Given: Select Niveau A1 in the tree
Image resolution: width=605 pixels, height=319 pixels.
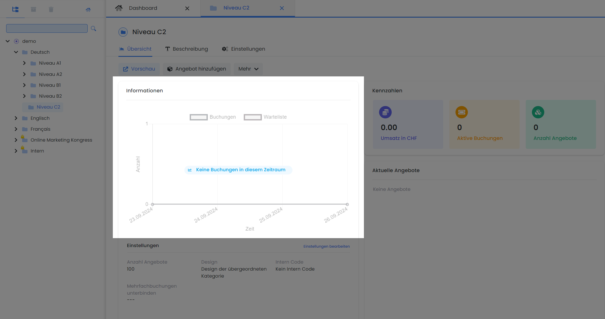Looking at the screenshot, I should (x=50, y=63).
